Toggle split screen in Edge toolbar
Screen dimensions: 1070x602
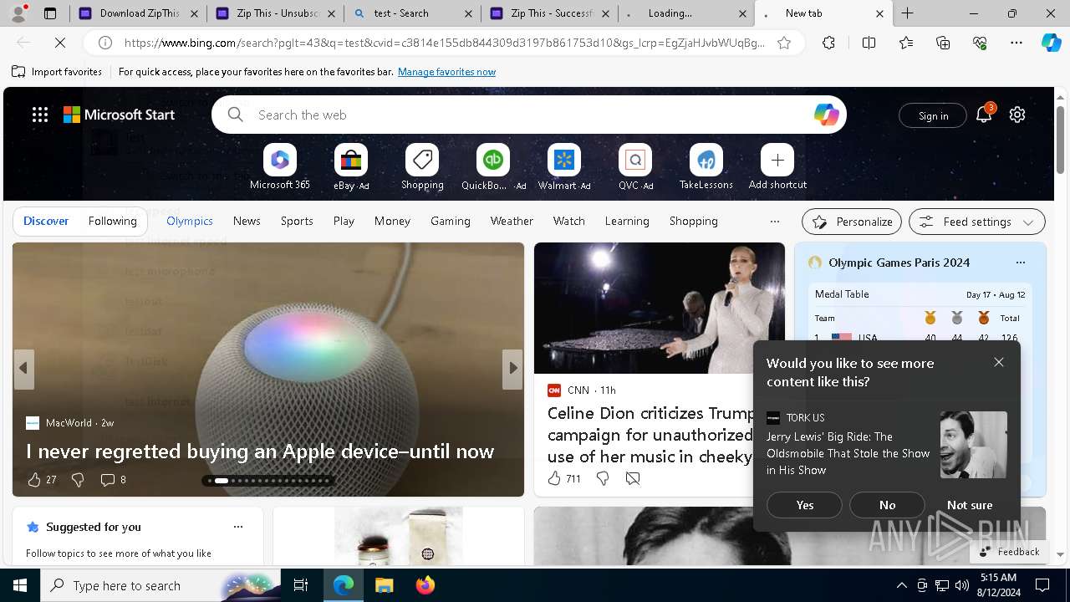pos(869,43)
